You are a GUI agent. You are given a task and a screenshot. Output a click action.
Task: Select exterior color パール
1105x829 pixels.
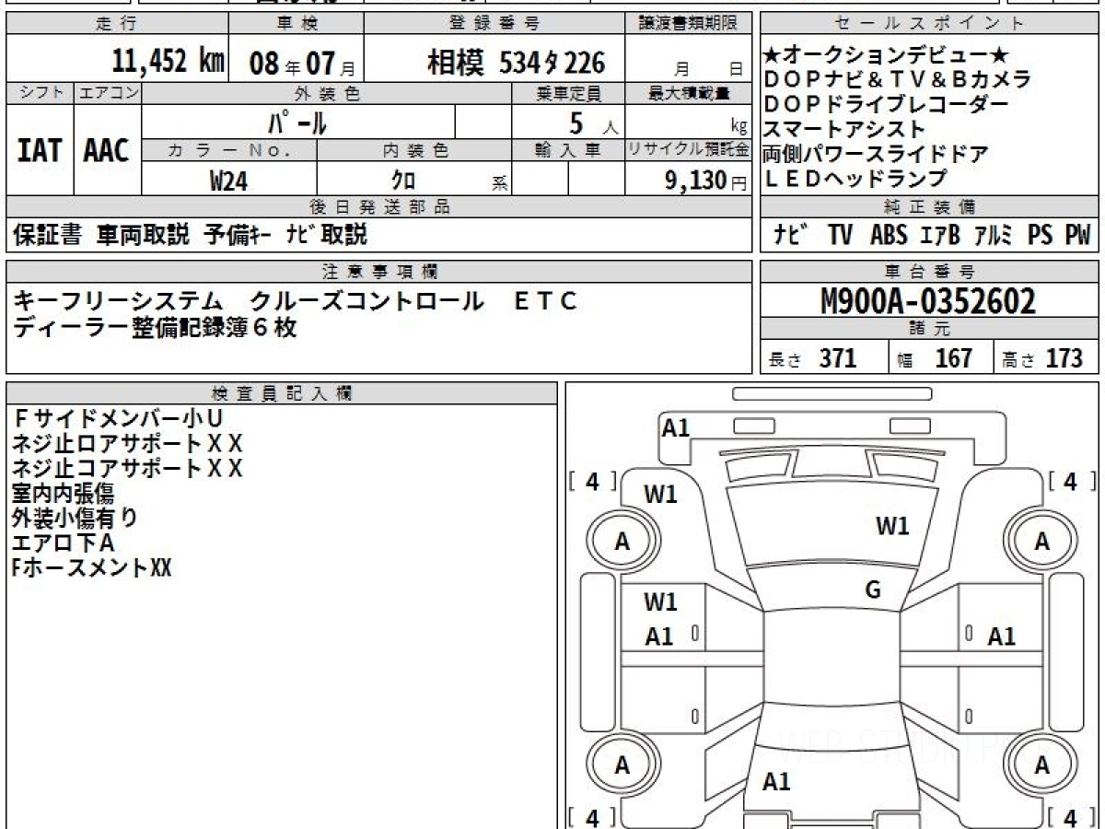tap(297, 123)
